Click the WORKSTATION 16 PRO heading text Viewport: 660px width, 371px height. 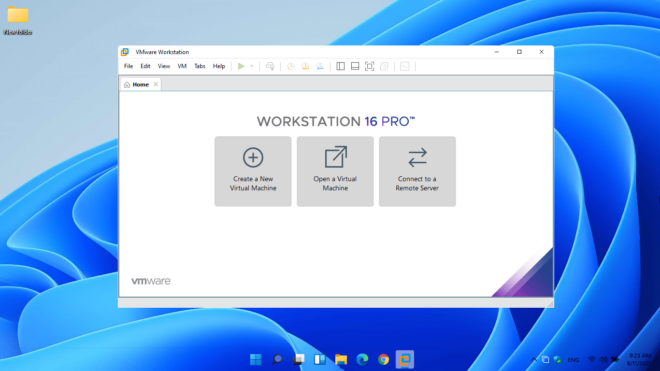[x=336, y=121]
